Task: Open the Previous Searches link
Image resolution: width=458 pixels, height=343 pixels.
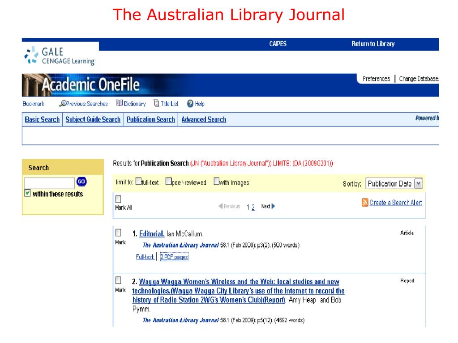Action: tap(87, 104)
